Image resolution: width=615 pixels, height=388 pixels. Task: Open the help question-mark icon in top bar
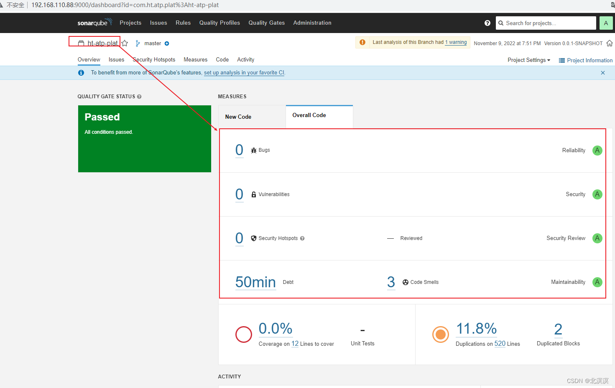tap(487, 23)
